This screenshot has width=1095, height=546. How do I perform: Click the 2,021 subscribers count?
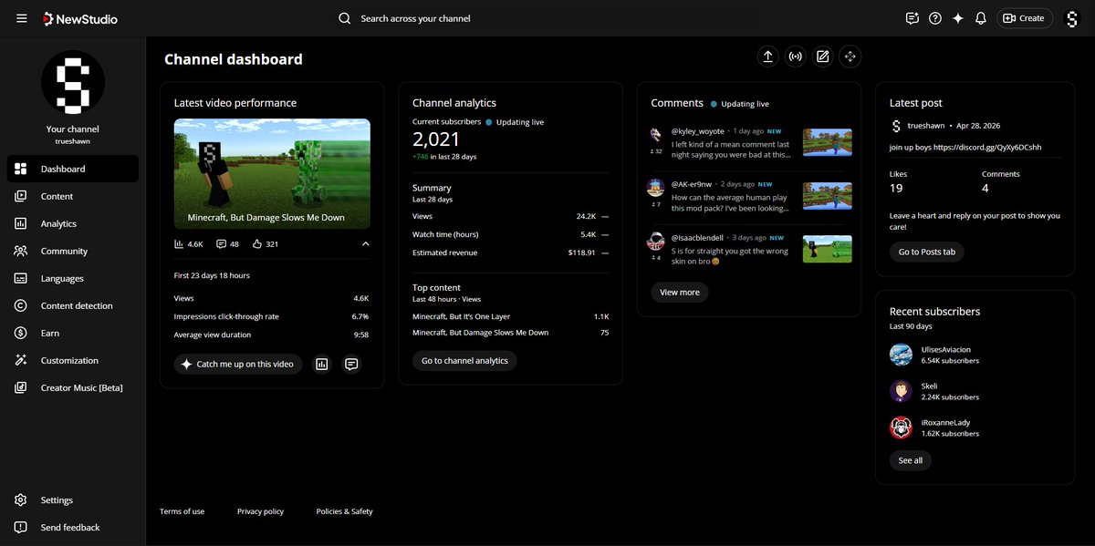(436, 139)
